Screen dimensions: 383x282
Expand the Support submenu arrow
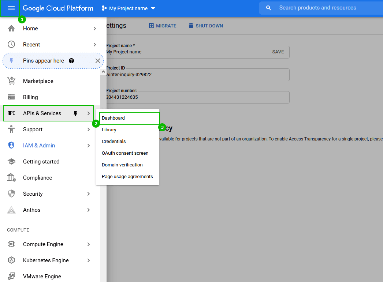89,129
